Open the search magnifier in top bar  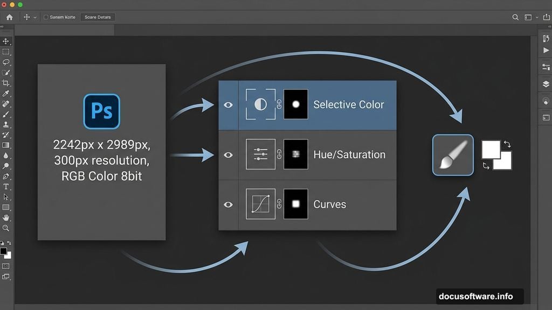coord(515,17)
